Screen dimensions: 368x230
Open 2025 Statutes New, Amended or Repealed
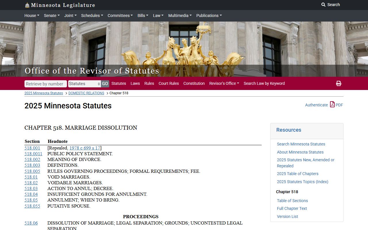[306, 163]
